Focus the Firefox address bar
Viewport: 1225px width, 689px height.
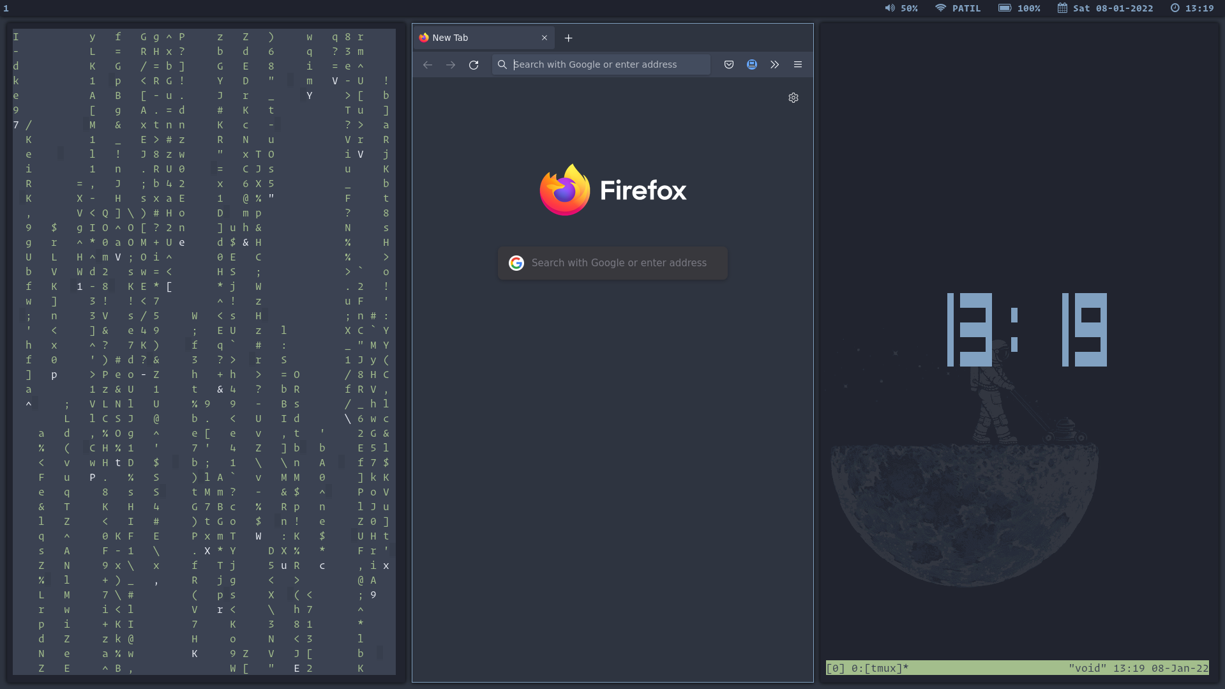(x=601, y=64)
